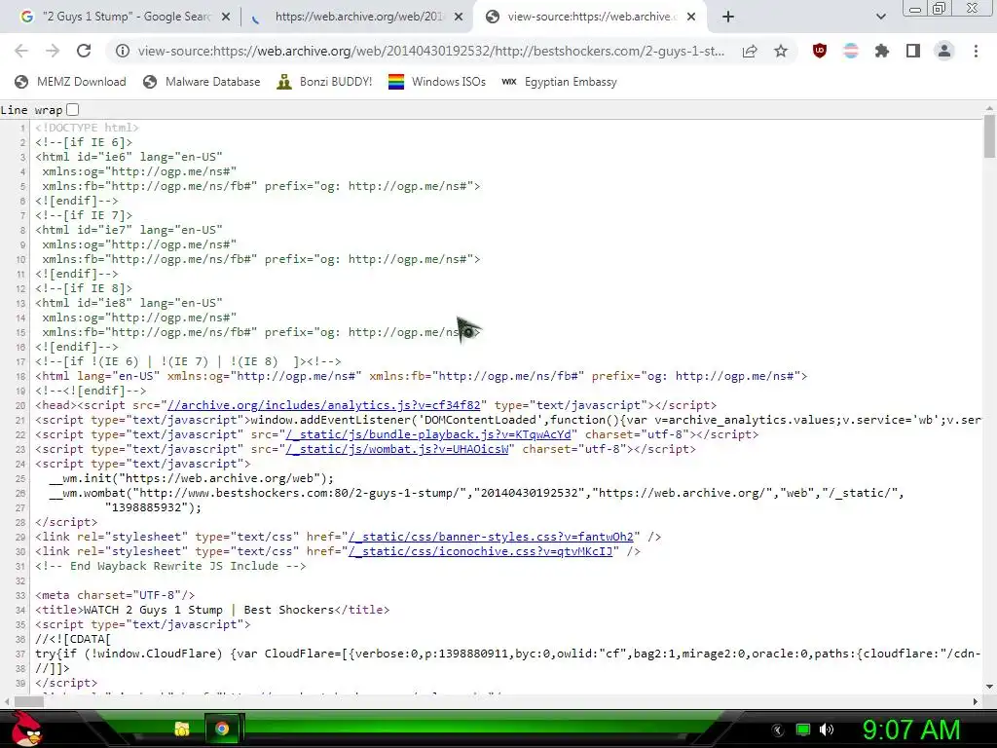Open the Extensions puzzle menu
This screenshot has width=997, height=748.
pyautogui.click(x=882, y=51)
